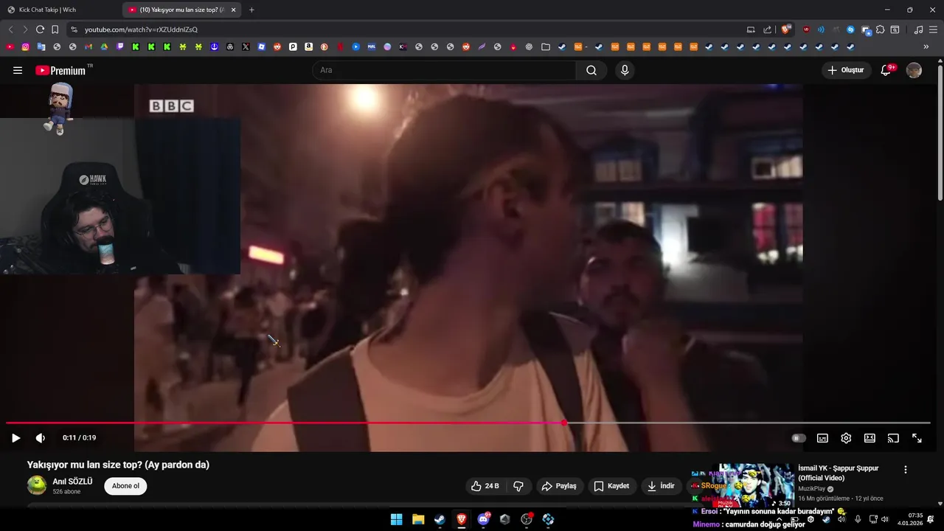Open options menu for İsmail YK video
This screenshot has width=944, height=531.
click(x=906, y=470)
